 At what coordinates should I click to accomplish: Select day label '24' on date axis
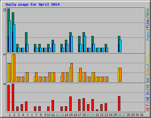111,115
